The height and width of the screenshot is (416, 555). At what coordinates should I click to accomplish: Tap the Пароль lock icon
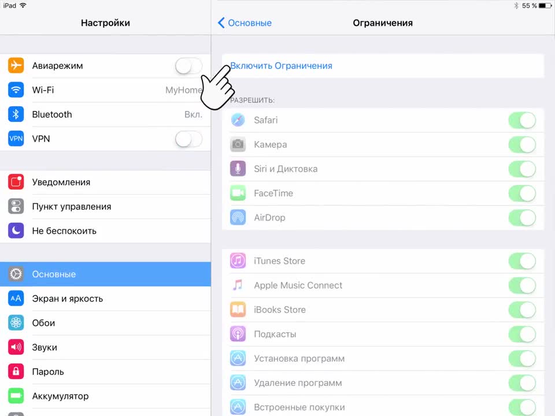tap(16, 372)
